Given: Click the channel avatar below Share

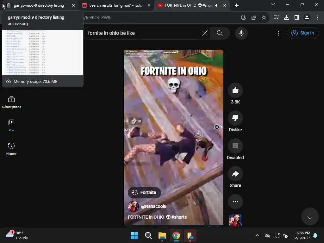Looking at the screenshot, I should (235, 221).
